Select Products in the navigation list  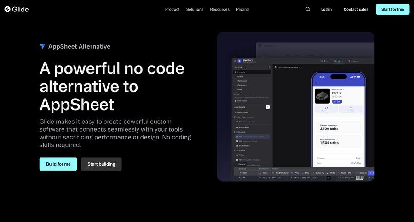click(x=241, y=72)
